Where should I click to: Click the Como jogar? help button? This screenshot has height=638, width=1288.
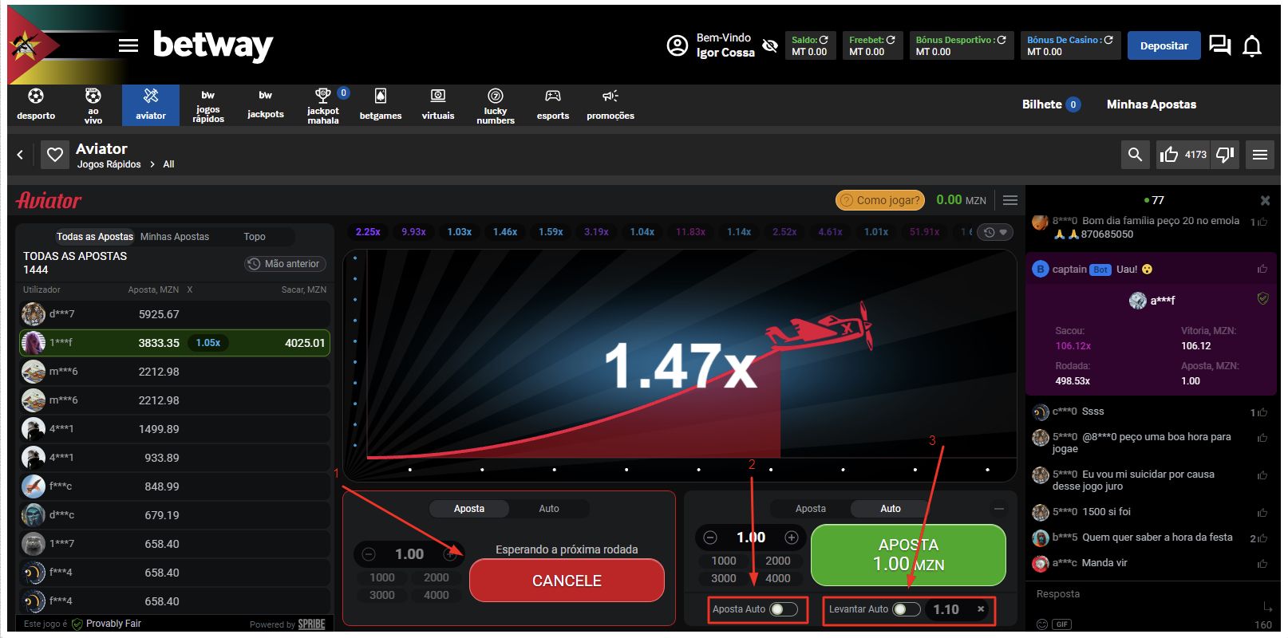880,200
